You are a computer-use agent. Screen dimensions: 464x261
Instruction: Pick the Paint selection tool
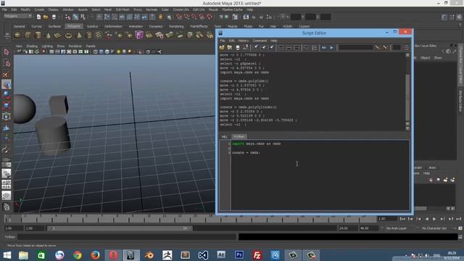pyautogui.click(x=7, y=74)
